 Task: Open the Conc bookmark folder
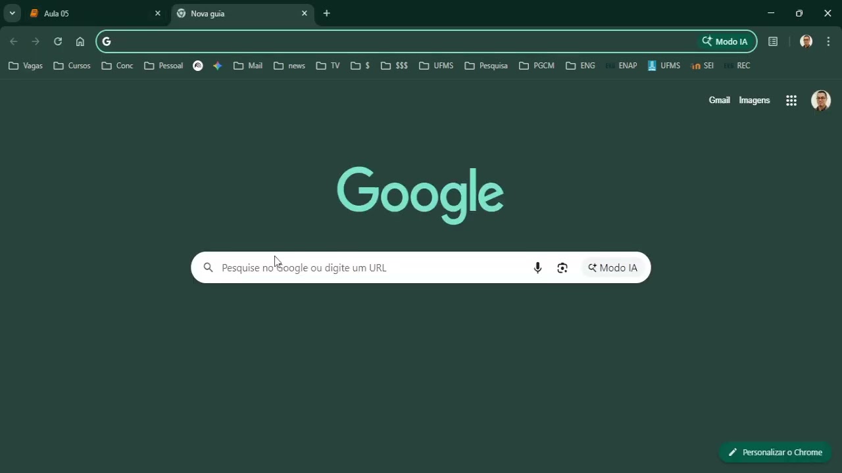pyautogui.click(x=117, y=66)
